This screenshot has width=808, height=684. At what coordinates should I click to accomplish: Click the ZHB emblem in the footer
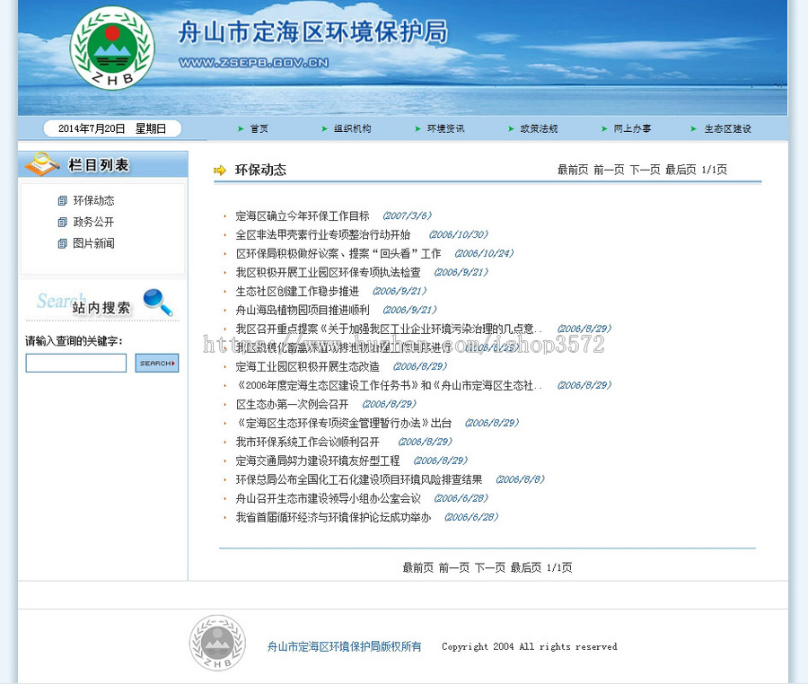pyautogui.click(x=216, y=645)
